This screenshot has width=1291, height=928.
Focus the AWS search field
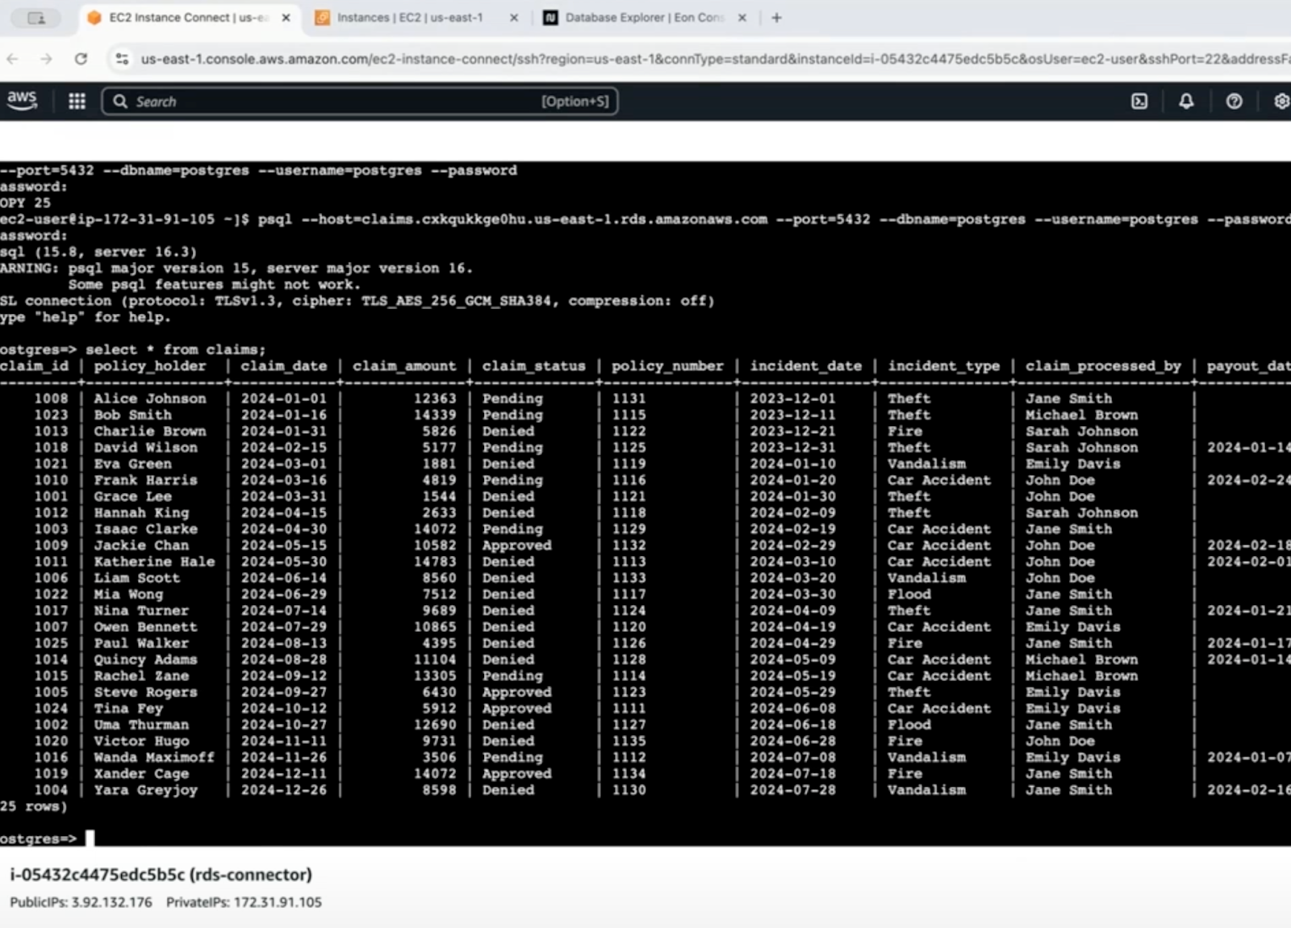click(360, 101)
